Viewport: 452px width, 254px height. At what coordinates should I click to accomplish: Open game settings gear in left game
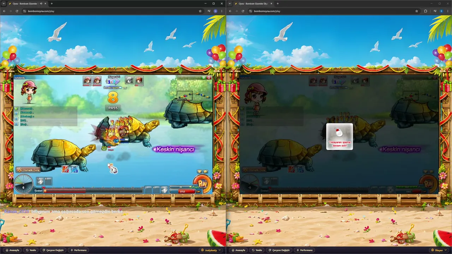[x=204, y=77]
